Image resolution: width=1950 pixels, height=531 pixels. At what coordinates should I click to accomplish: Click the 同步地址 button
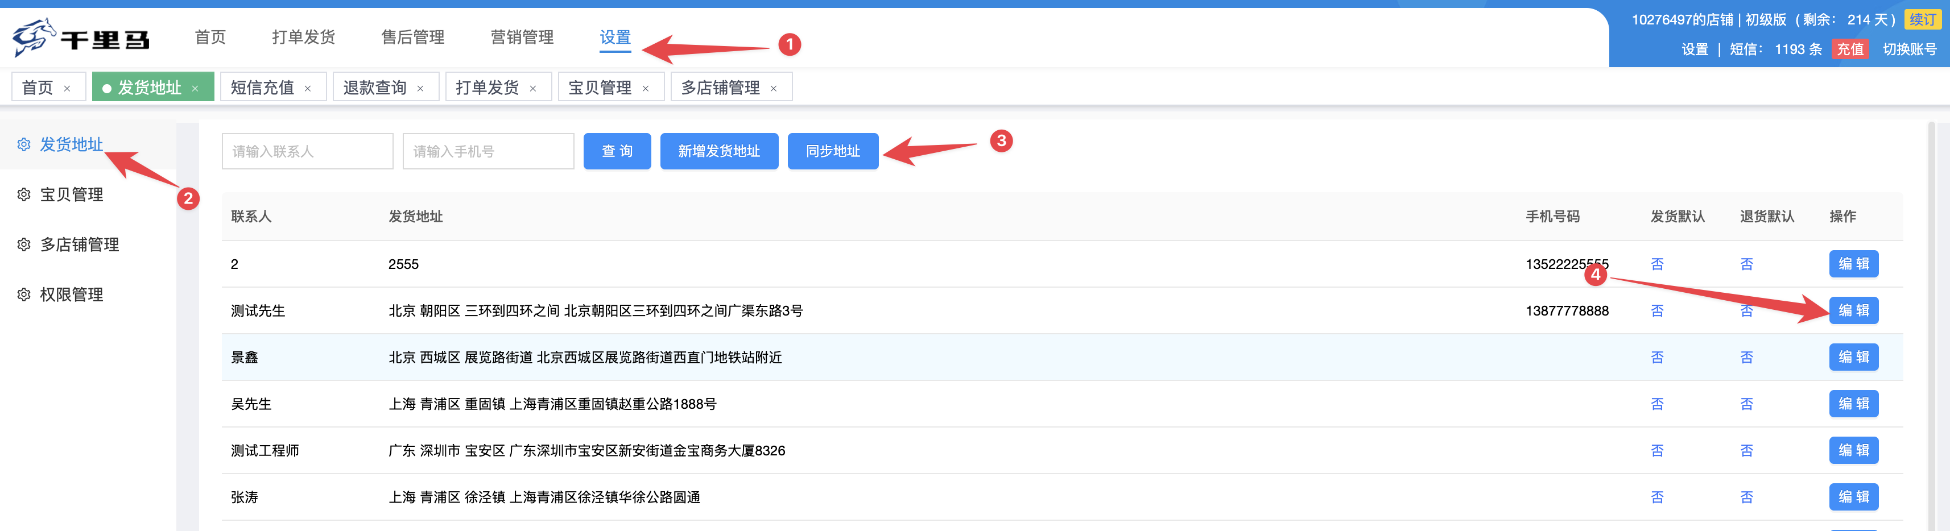click(x=833, y=151)
